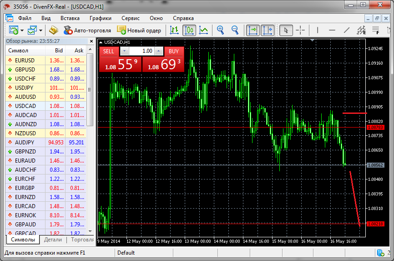Click the Default profile in status bar
394x261 pixels.
[x=126, y=252]
